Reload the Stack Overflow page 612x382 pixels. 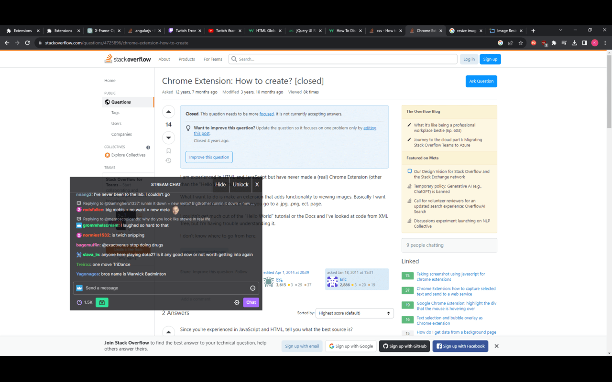(x=28, y=43)
